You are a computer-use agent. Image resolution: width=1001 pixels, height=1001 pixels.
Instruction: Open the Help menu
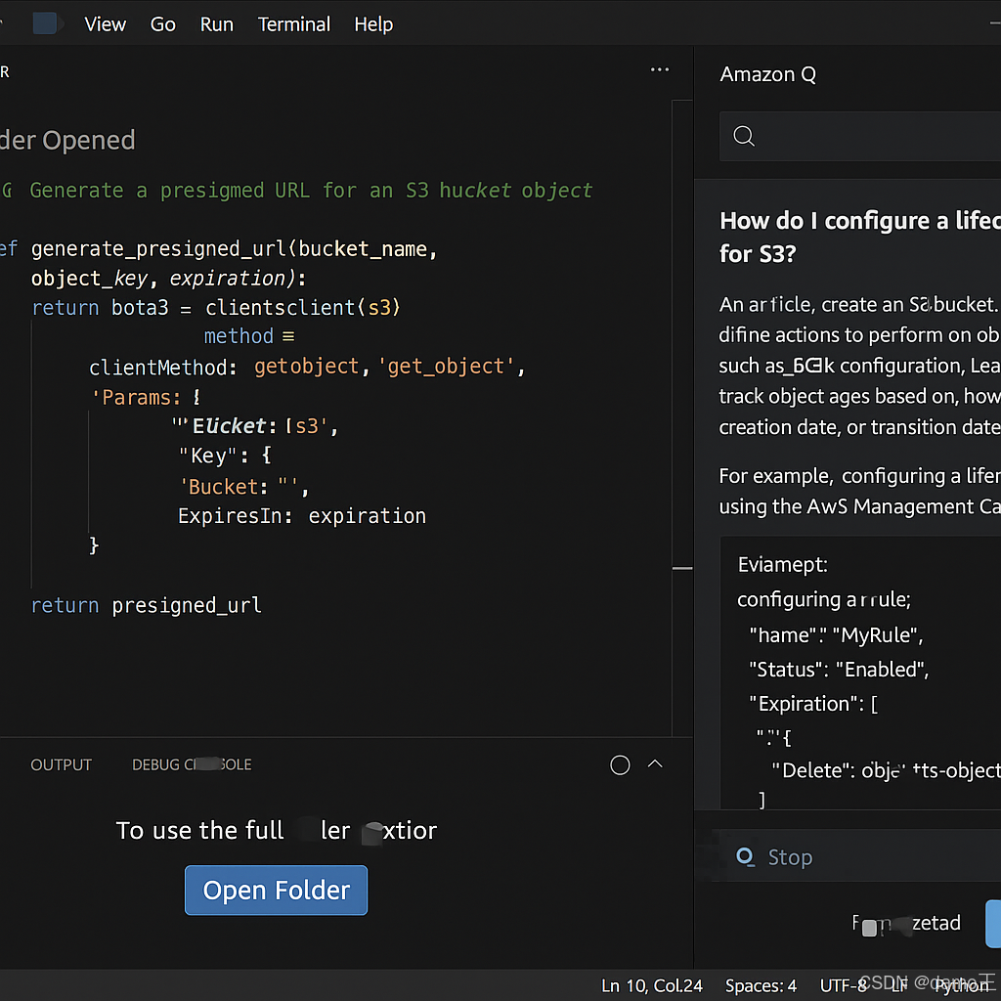373,24
